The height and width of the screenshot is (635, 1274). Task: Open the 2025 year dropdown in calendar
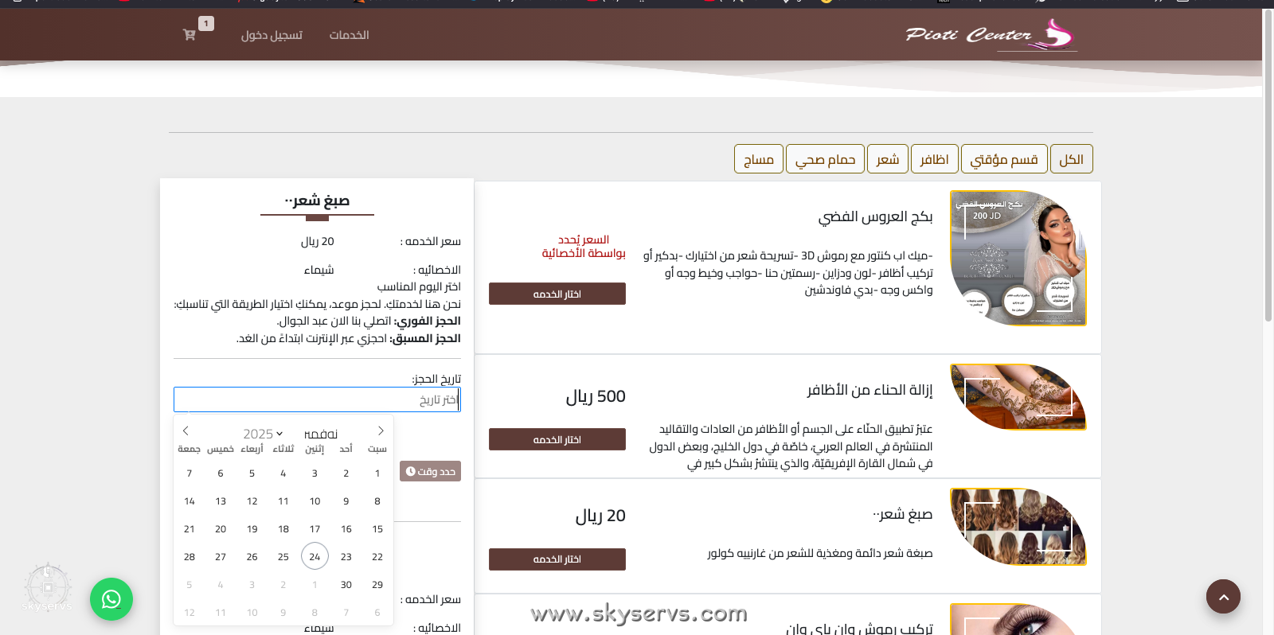pos(263,434)
